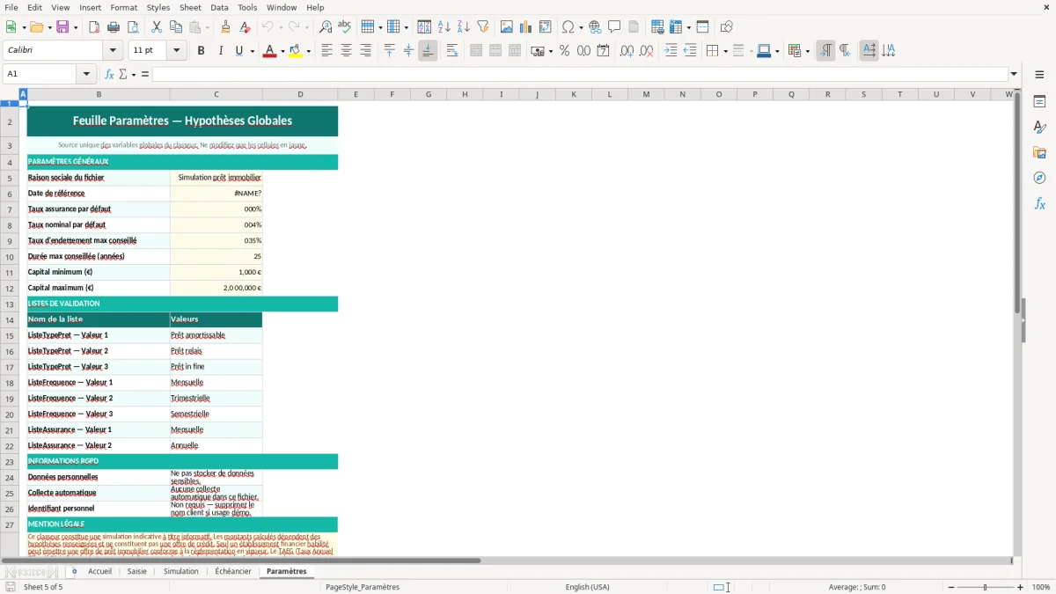1056x594 pixels.
Task: Insert a comment with speech bubble icon
Action: (615, 27)
